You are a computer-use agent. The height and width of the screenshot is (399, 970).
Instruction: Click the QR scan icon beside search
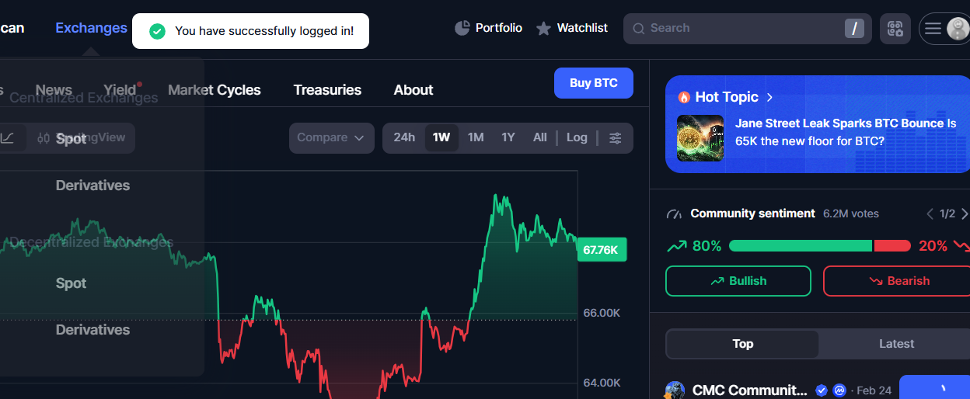point(895,29)
